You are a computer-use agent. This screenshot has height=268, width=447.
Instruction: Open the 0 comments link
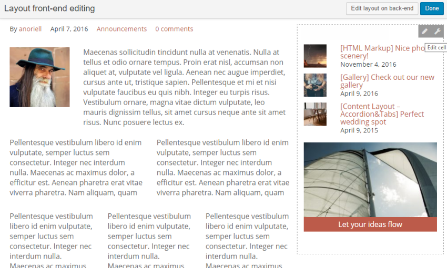pos(174,29)
